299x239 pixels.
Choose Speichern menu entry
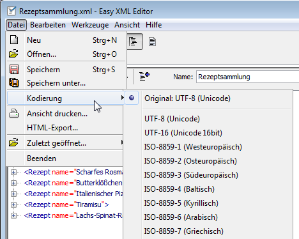[66, 70]
